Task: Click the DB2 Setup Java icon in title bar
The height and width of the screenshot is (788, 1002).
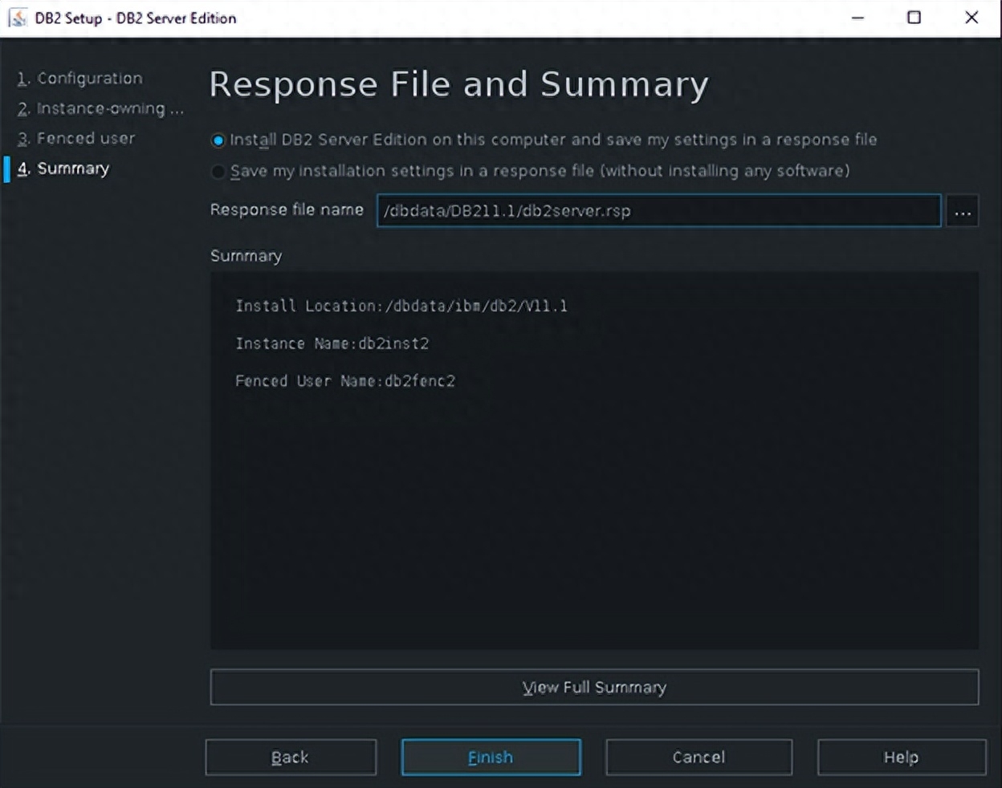Action: (x=18, y=18)
